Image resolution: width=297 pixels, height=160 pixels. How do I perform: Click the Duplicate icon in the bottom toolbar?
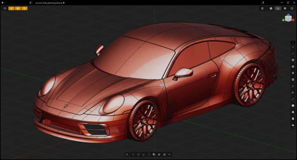point(149,155)
